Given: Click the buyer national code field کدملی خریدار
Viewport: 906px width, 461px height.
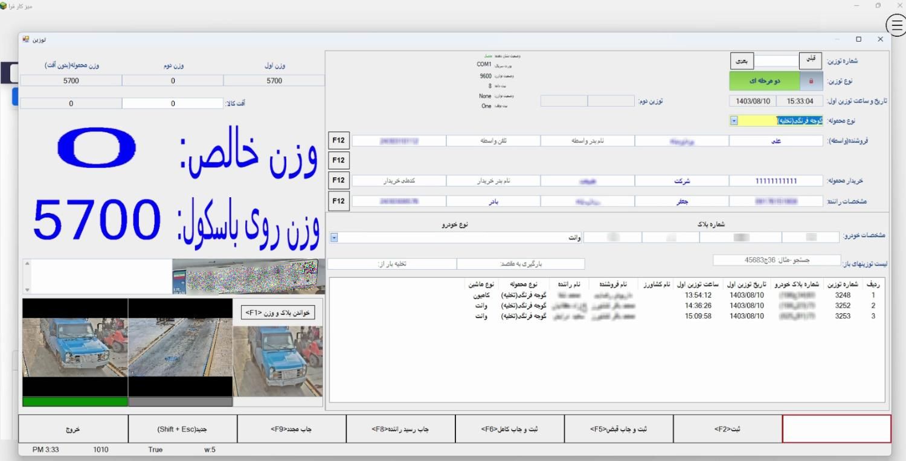Looking at the screenshot, I should click(x=399, y=181).
